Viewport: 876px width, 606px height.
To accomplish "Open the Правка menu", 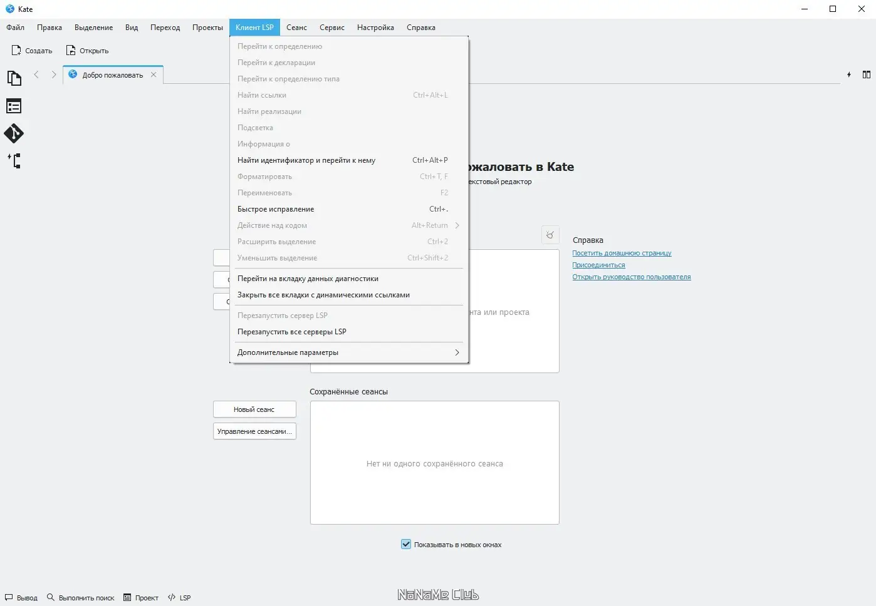I will pos(50,28).
